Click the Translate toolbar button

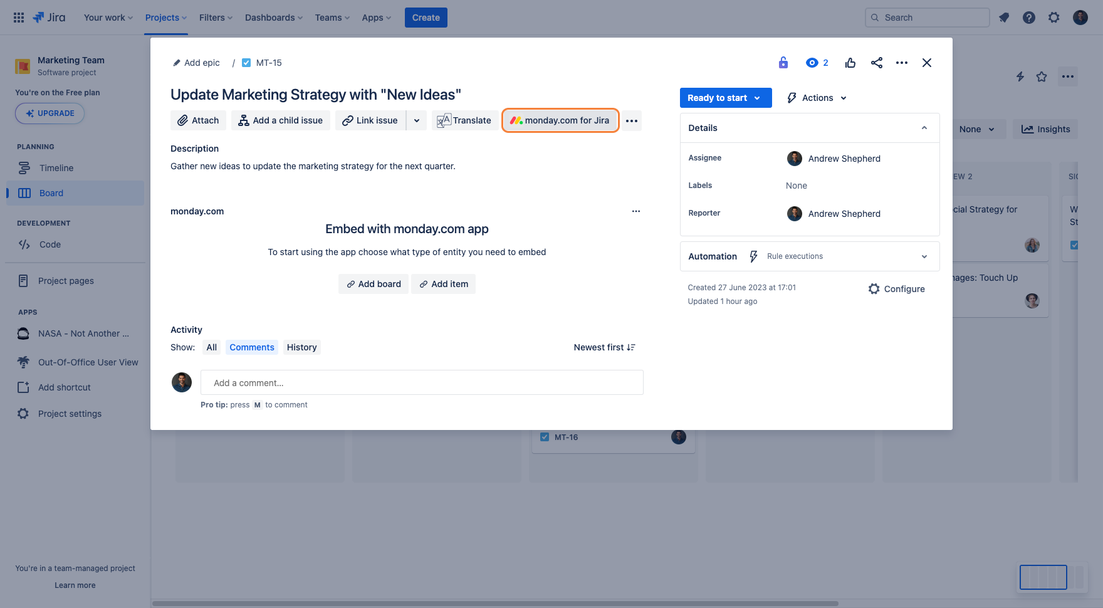click(464, 120)
